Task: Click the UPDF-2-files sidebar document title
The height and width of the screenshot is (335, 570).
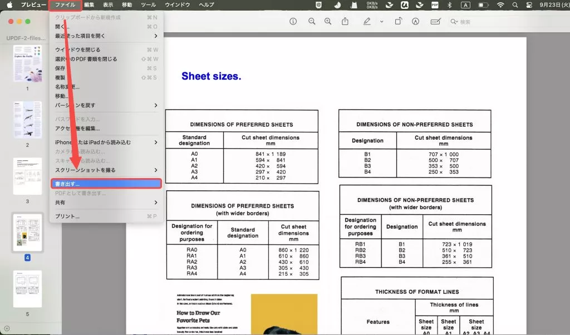Action: tap(26, 38)
